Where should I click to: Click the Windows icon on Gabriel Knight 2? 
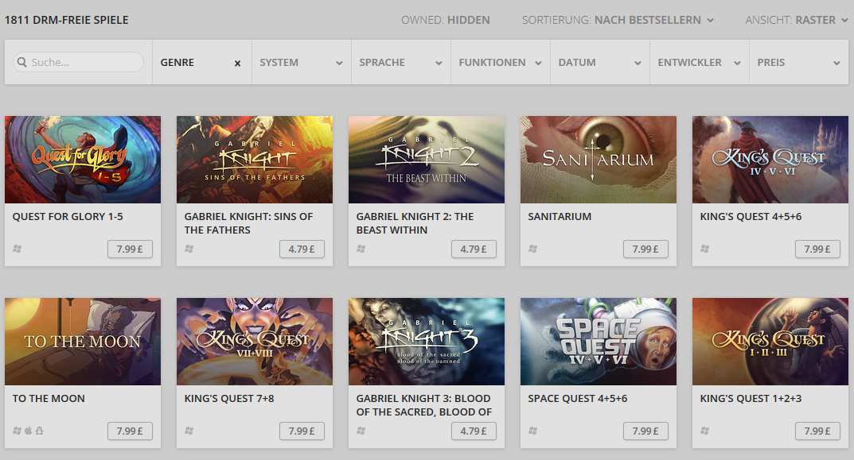(361, 249)
